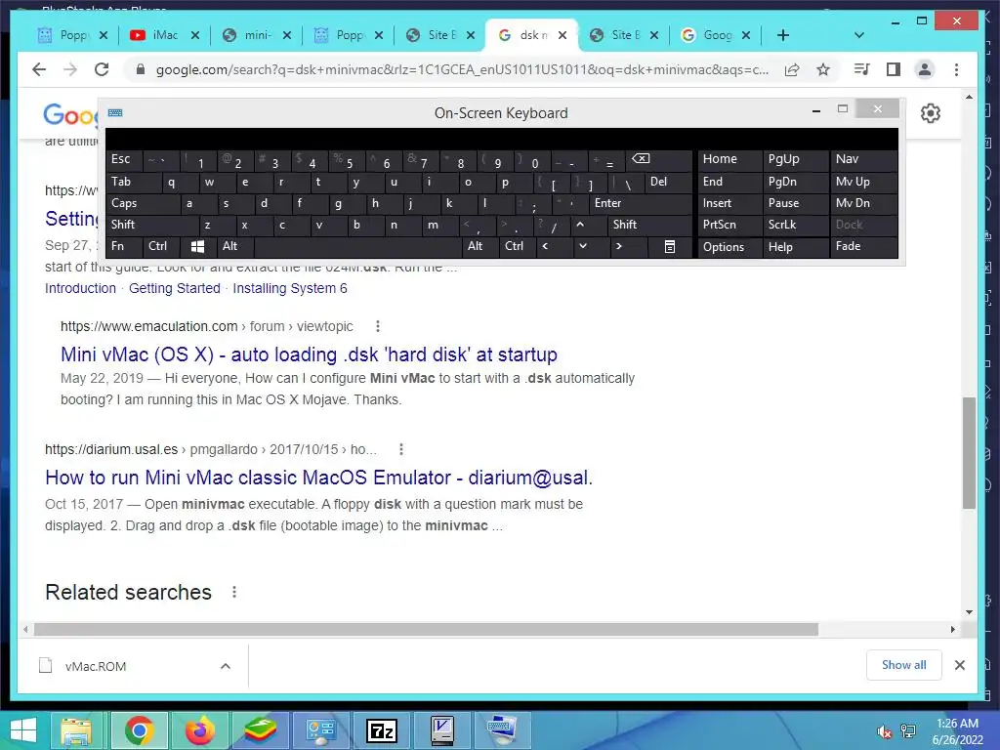Open Firefox from the taskbar
1000x750 pixels.
pyautogui.click(x=199, y=730)
